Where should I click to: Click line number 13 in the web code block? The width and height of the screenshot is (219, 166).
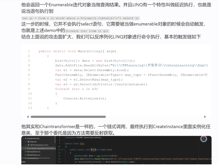[30, 108]
